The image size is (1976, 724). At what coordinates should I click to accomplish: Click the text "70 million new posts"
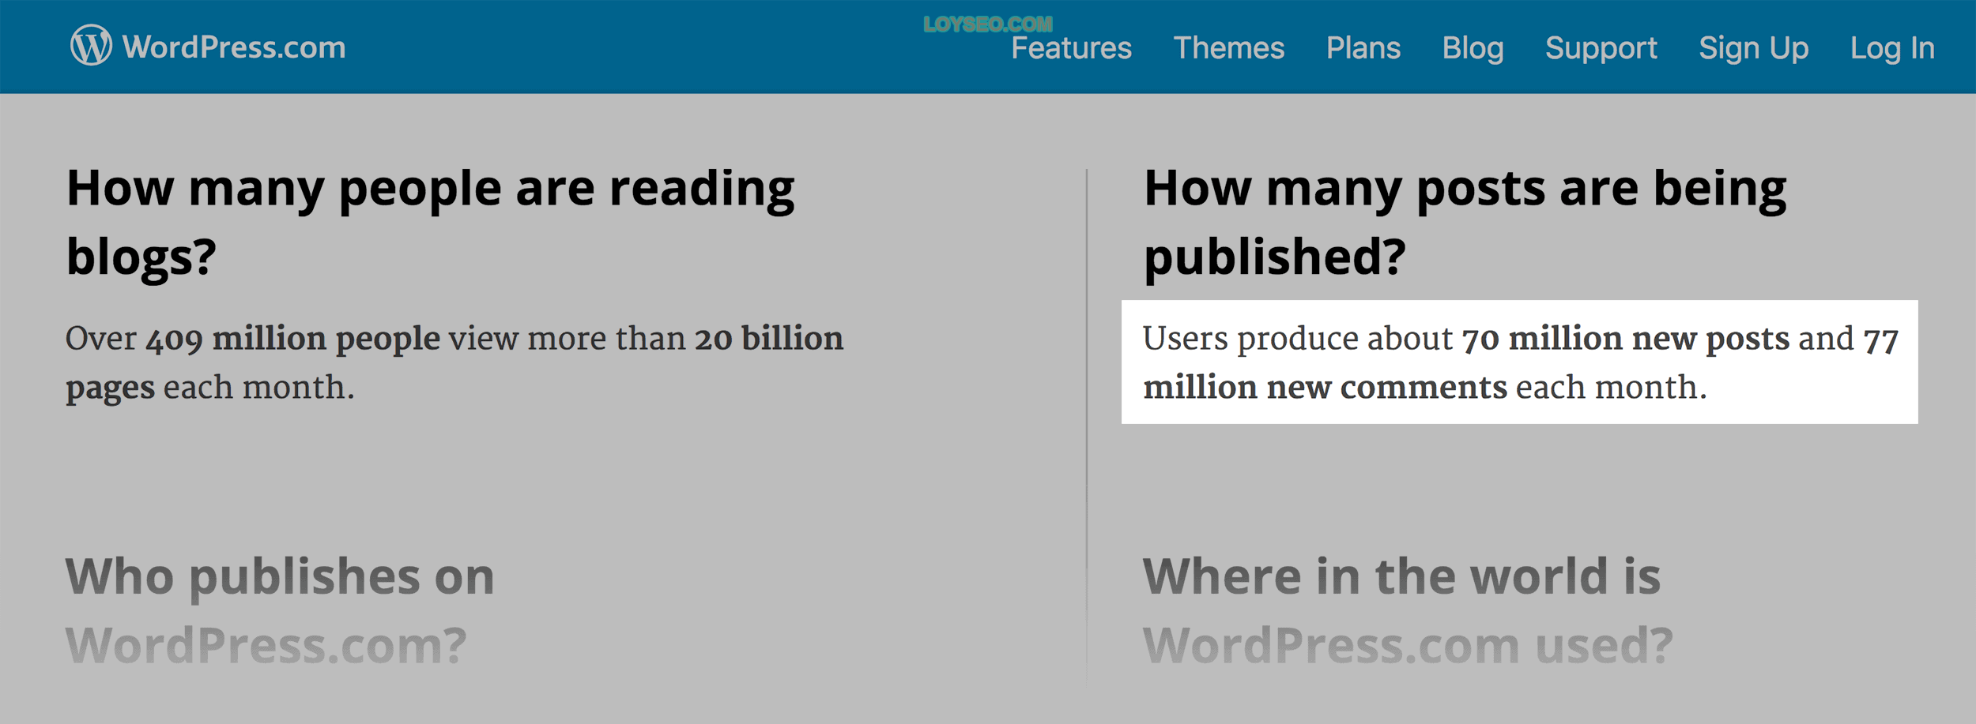(x=1625, y=339)
